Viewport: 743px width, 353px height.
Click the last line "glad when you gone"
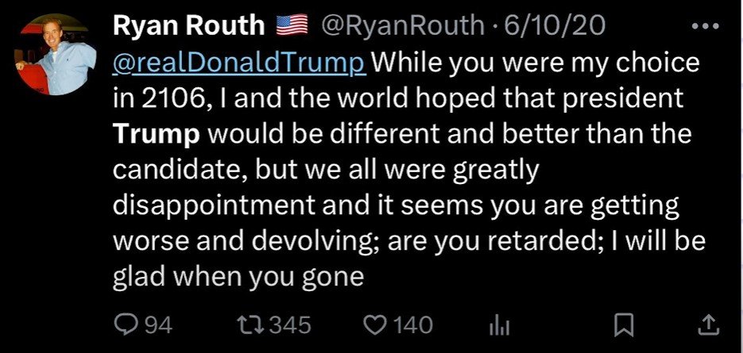[238, 276]
